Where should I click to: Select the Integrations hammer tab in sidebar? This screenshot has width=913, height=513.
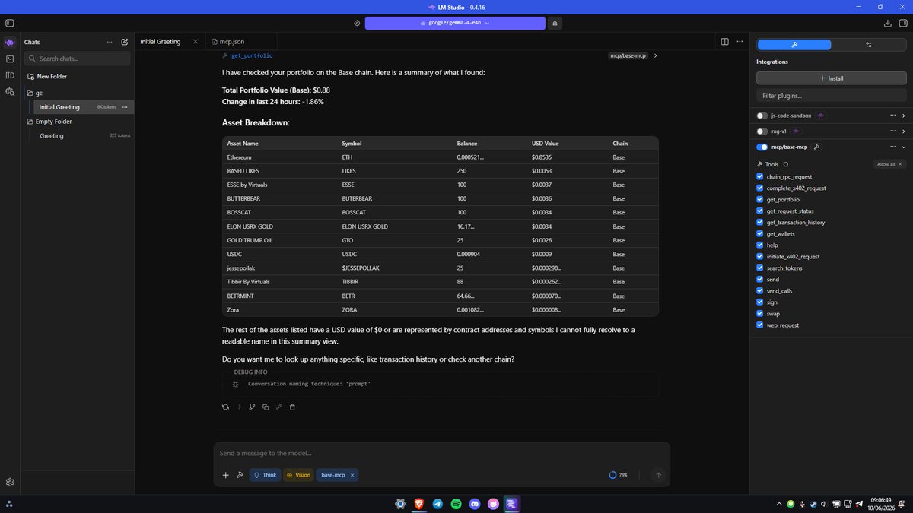point(794,45)
